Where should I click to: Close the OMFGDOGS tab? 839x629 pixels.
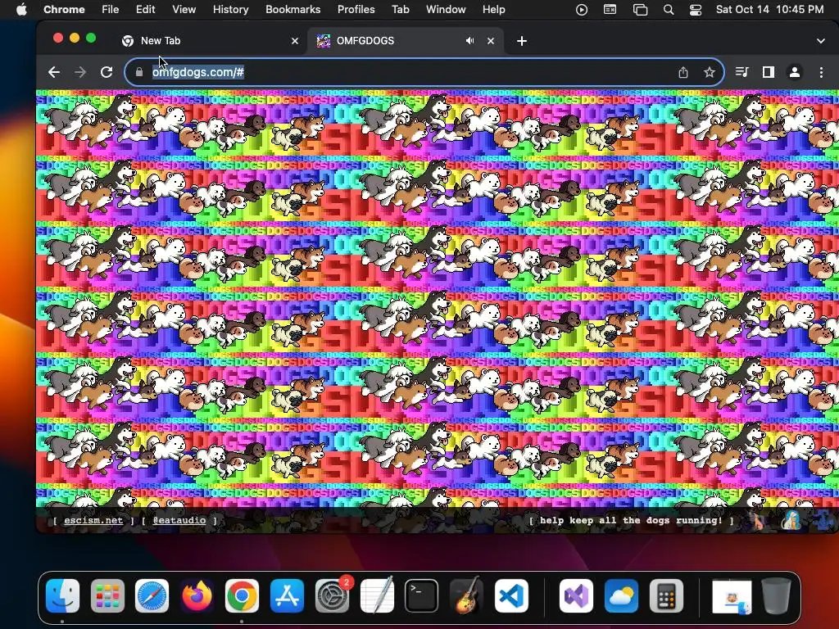(x=491, y=41)
